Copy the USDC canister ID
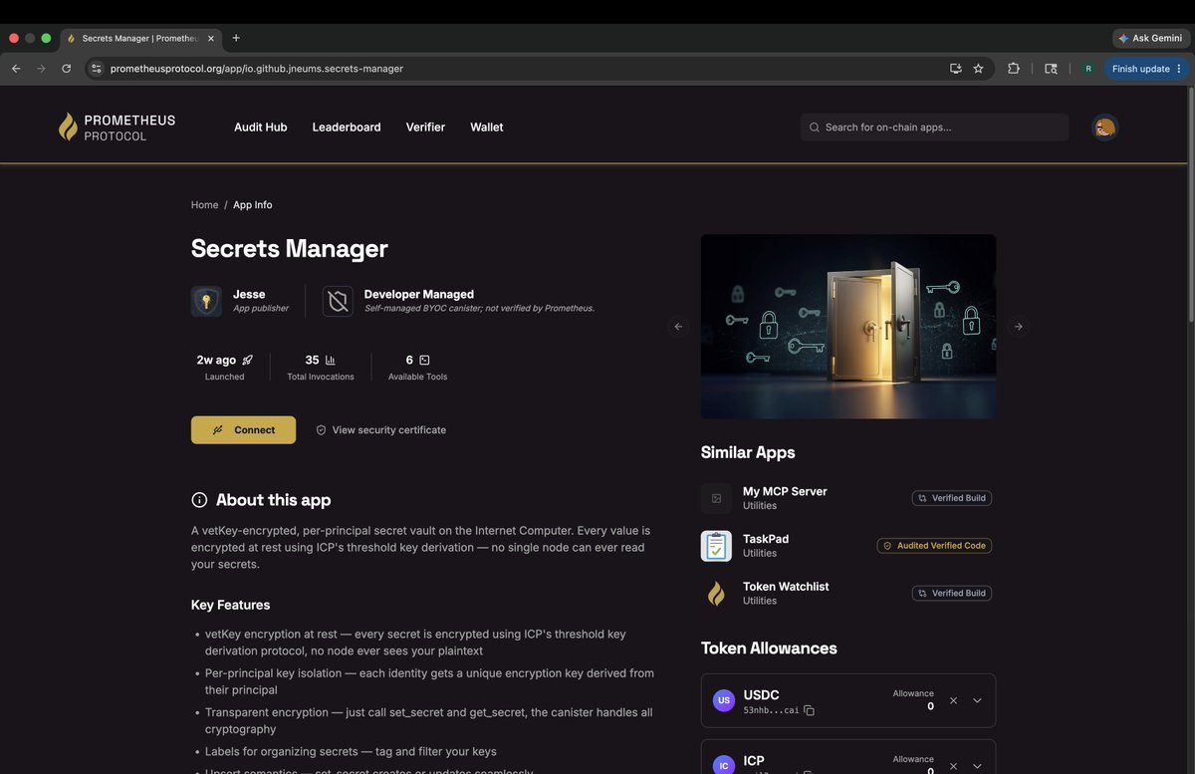Viewport: 1195px width, 774px height. 809,710
